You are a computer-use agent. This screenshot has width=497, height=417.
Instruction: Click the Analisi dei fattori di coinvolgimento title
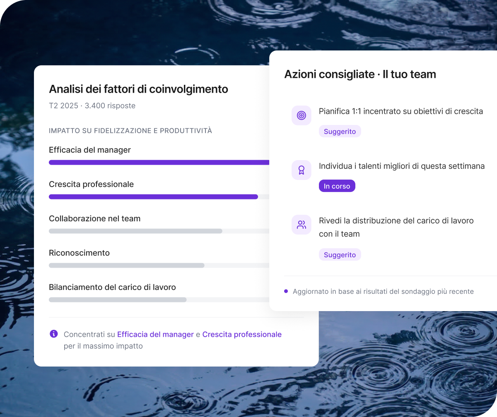[138, 89]
